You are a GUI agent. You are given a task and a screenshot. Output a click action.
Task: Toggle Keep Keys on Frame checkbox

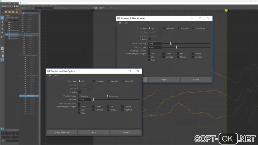(x=149, y=51)
